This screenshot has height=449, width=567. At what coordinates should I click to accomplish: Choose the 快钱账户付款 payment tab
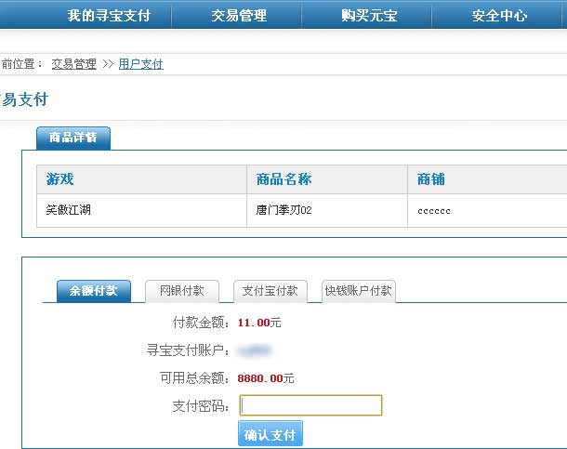click(x=358, y=291)
